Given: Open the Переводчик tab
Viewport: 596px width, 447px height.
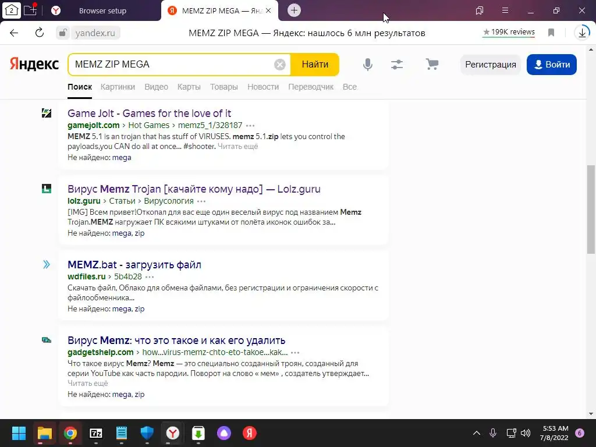Looking at the screenshot, I should tap(311, 87).
